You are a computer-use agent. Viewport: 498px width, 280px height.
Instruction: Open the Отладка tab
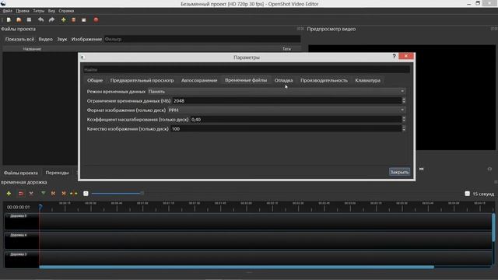283,80
